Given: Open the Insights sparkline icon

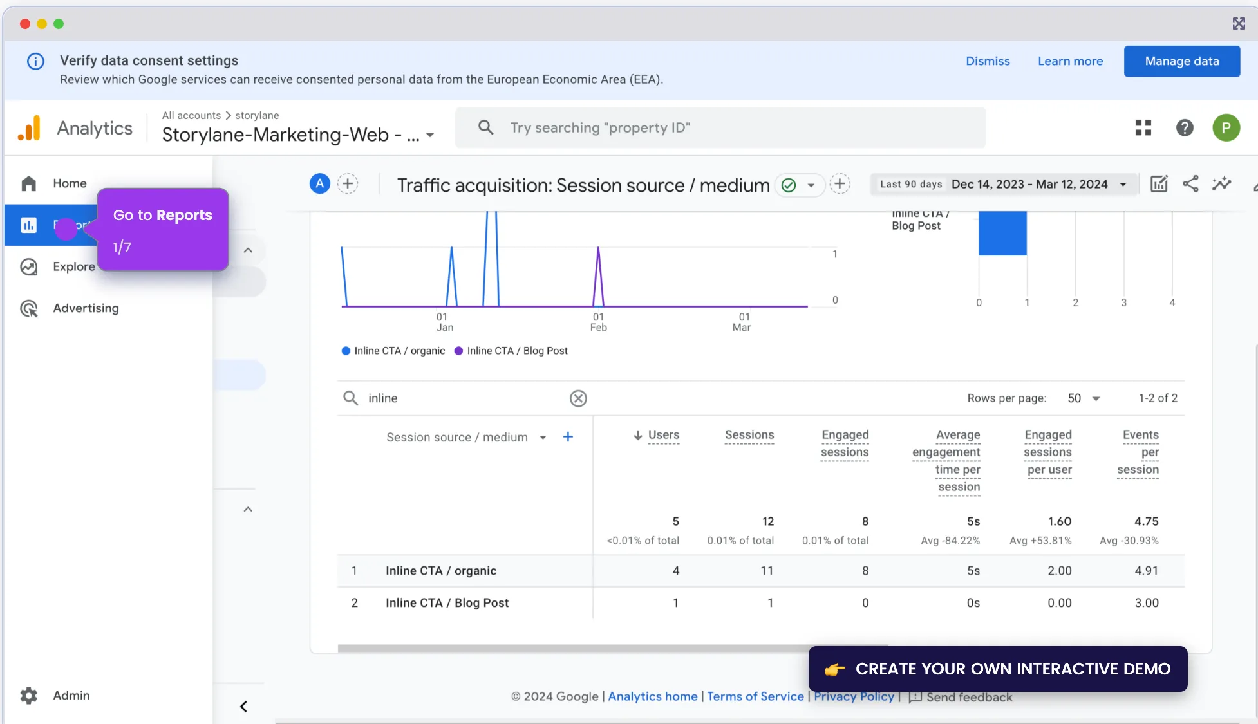Looking at the screenshot, I should [1221, 184].
